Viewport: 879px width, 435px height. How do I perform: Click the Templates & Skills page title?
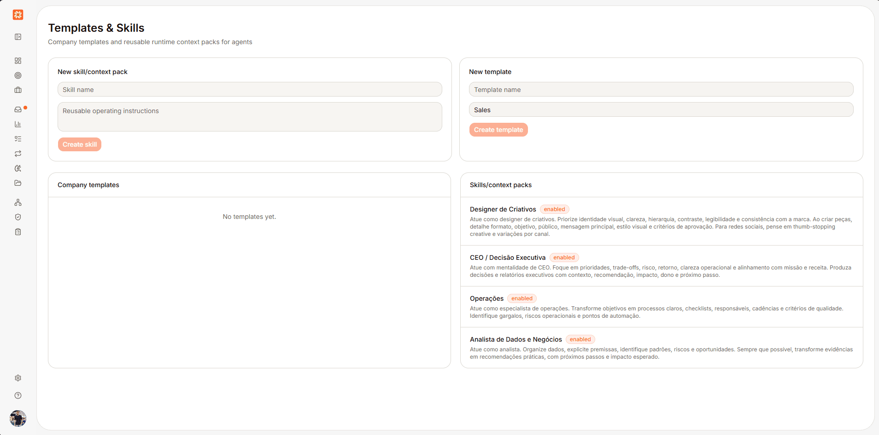pyautogui.click(x=96, y=28)
